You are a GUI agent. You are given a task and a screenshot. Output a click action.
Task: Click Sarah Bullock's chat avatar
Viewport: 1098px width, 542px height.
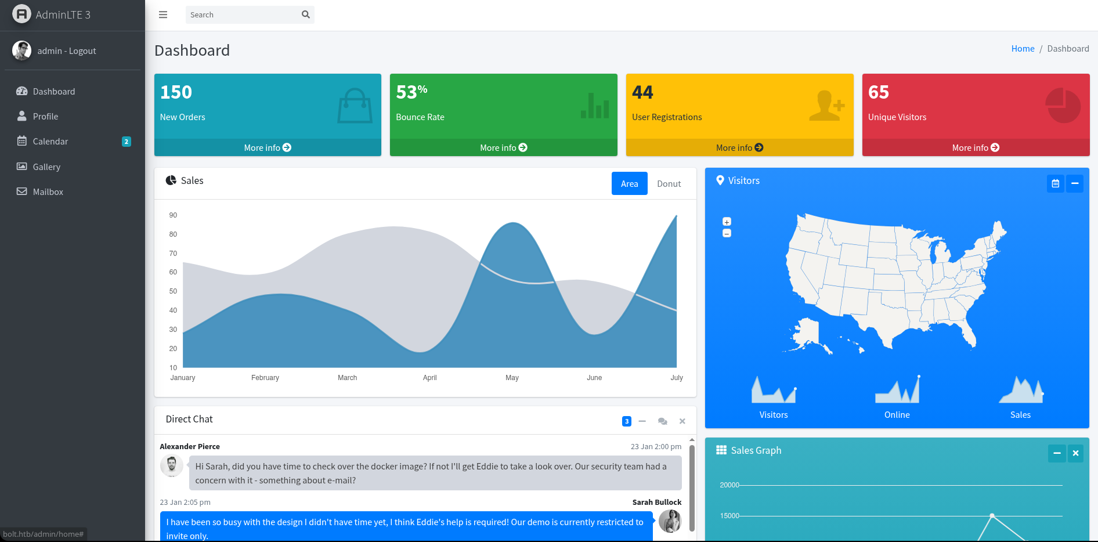[x=670, y=521]
